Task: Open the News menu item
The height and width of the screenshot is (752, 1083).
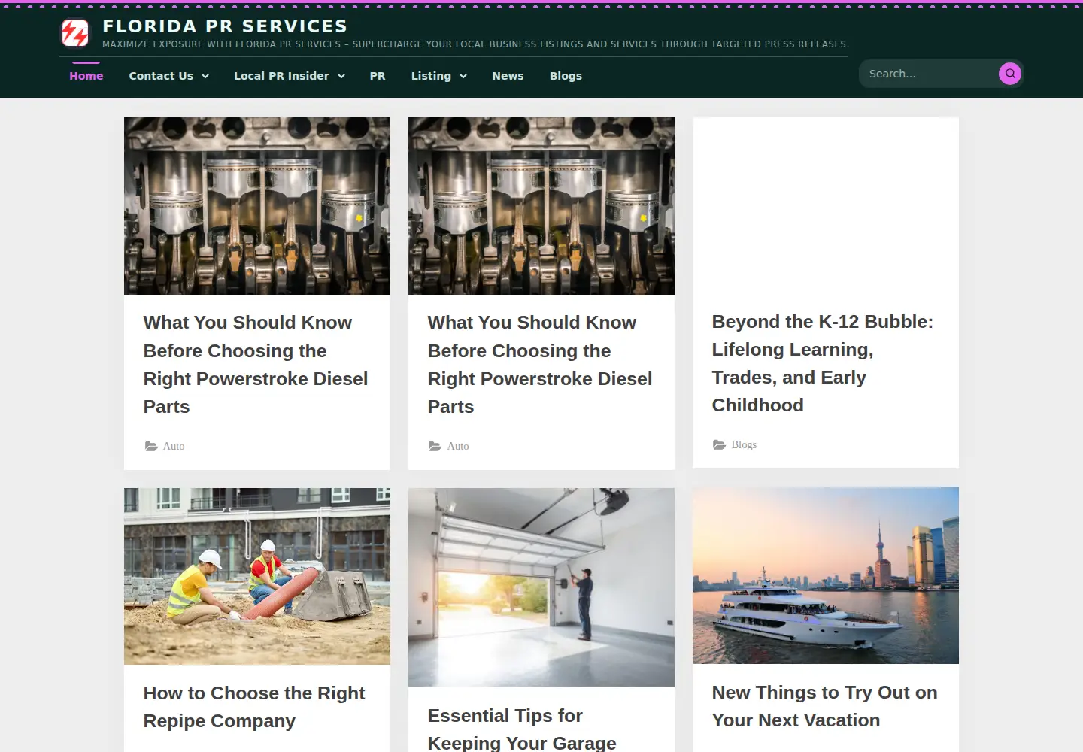Action: 508,76
